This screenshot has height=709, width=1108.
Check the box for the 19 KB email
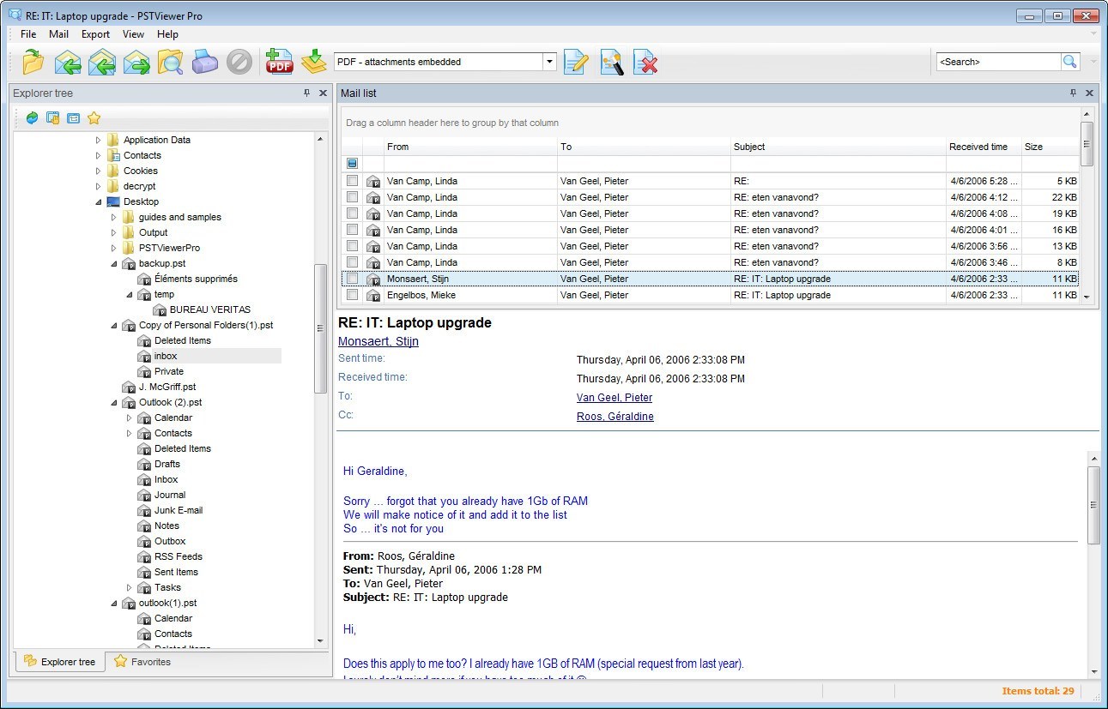[x=352, y=213]
